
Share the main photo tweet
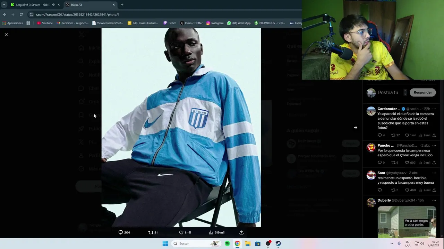click(241, 232)
